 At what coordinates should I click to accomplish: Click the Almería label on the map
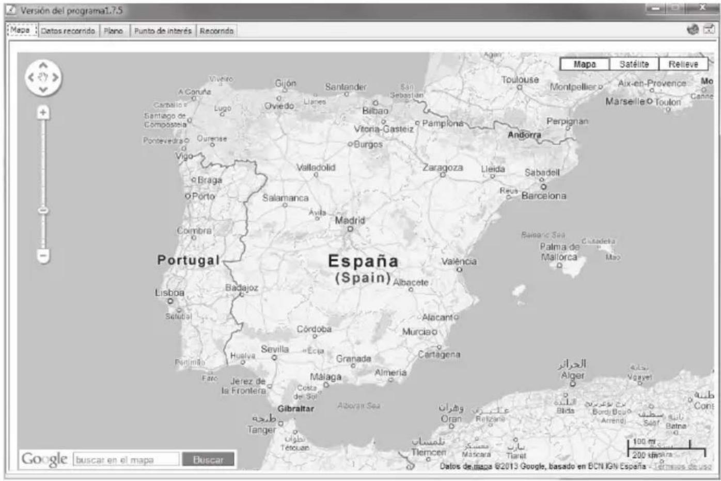[x=390, y=372]
